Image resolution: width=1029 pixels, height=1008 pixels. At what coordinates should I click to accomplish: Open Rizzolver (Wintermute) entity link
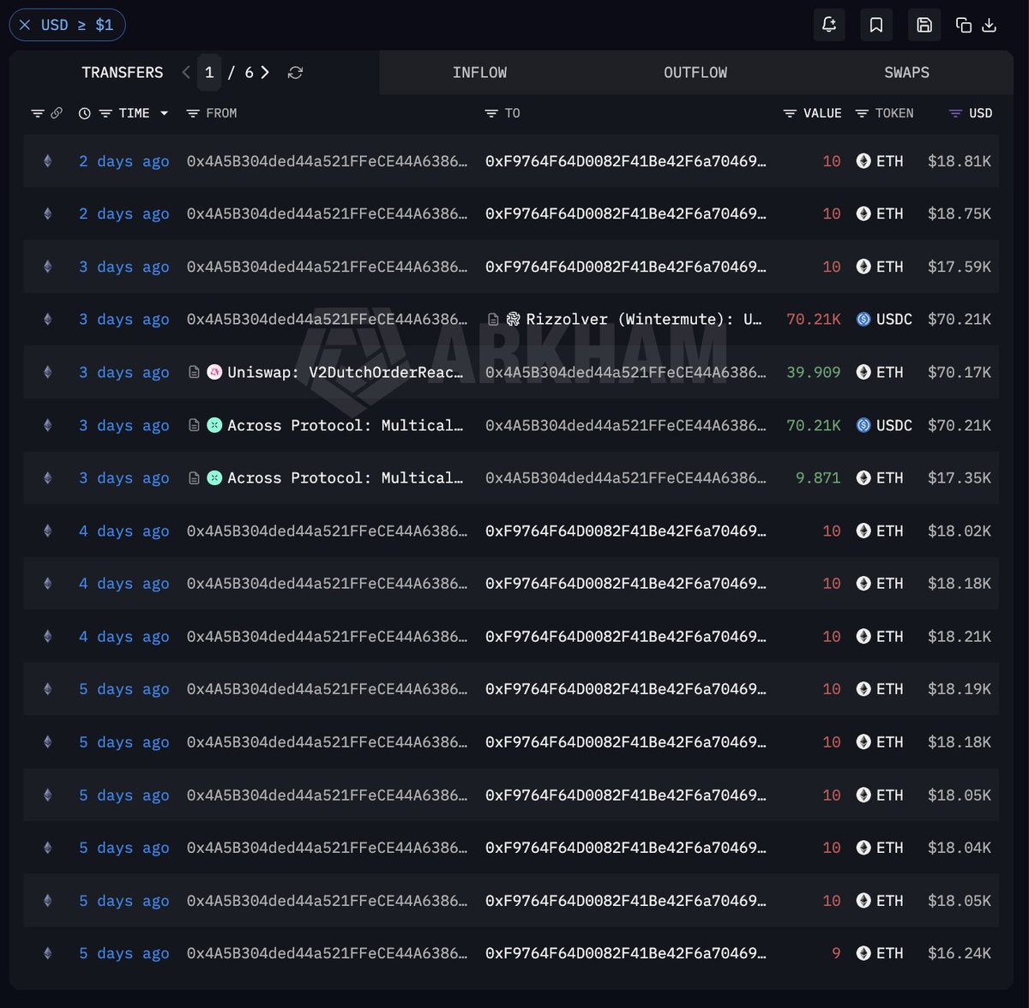click(644, 320)
